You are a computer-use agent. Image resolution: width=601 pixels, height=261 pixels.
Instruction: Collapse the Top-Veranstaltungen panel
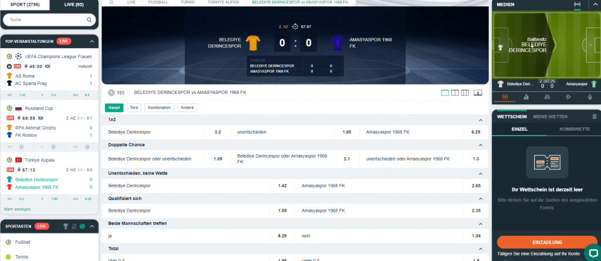click(92, 41)
